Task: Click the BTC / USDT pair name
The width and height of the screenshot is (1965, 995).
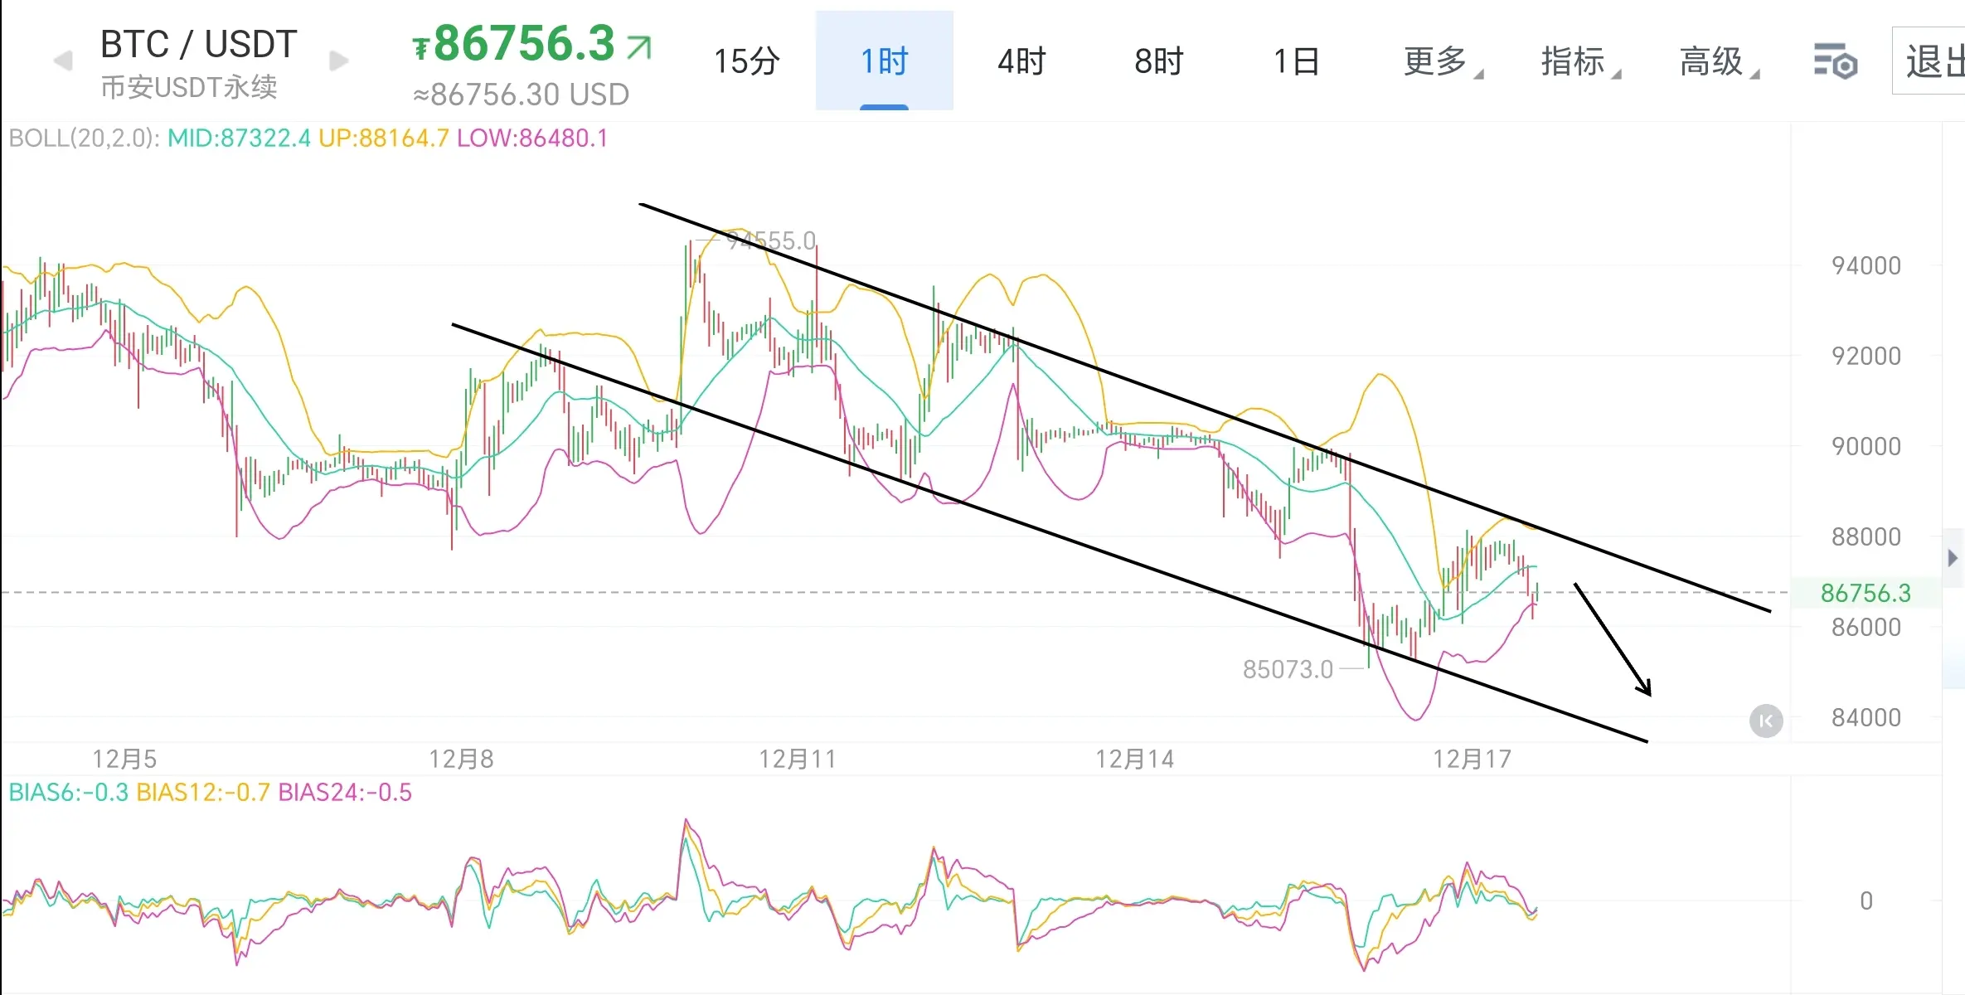Action: coord(198,45)
